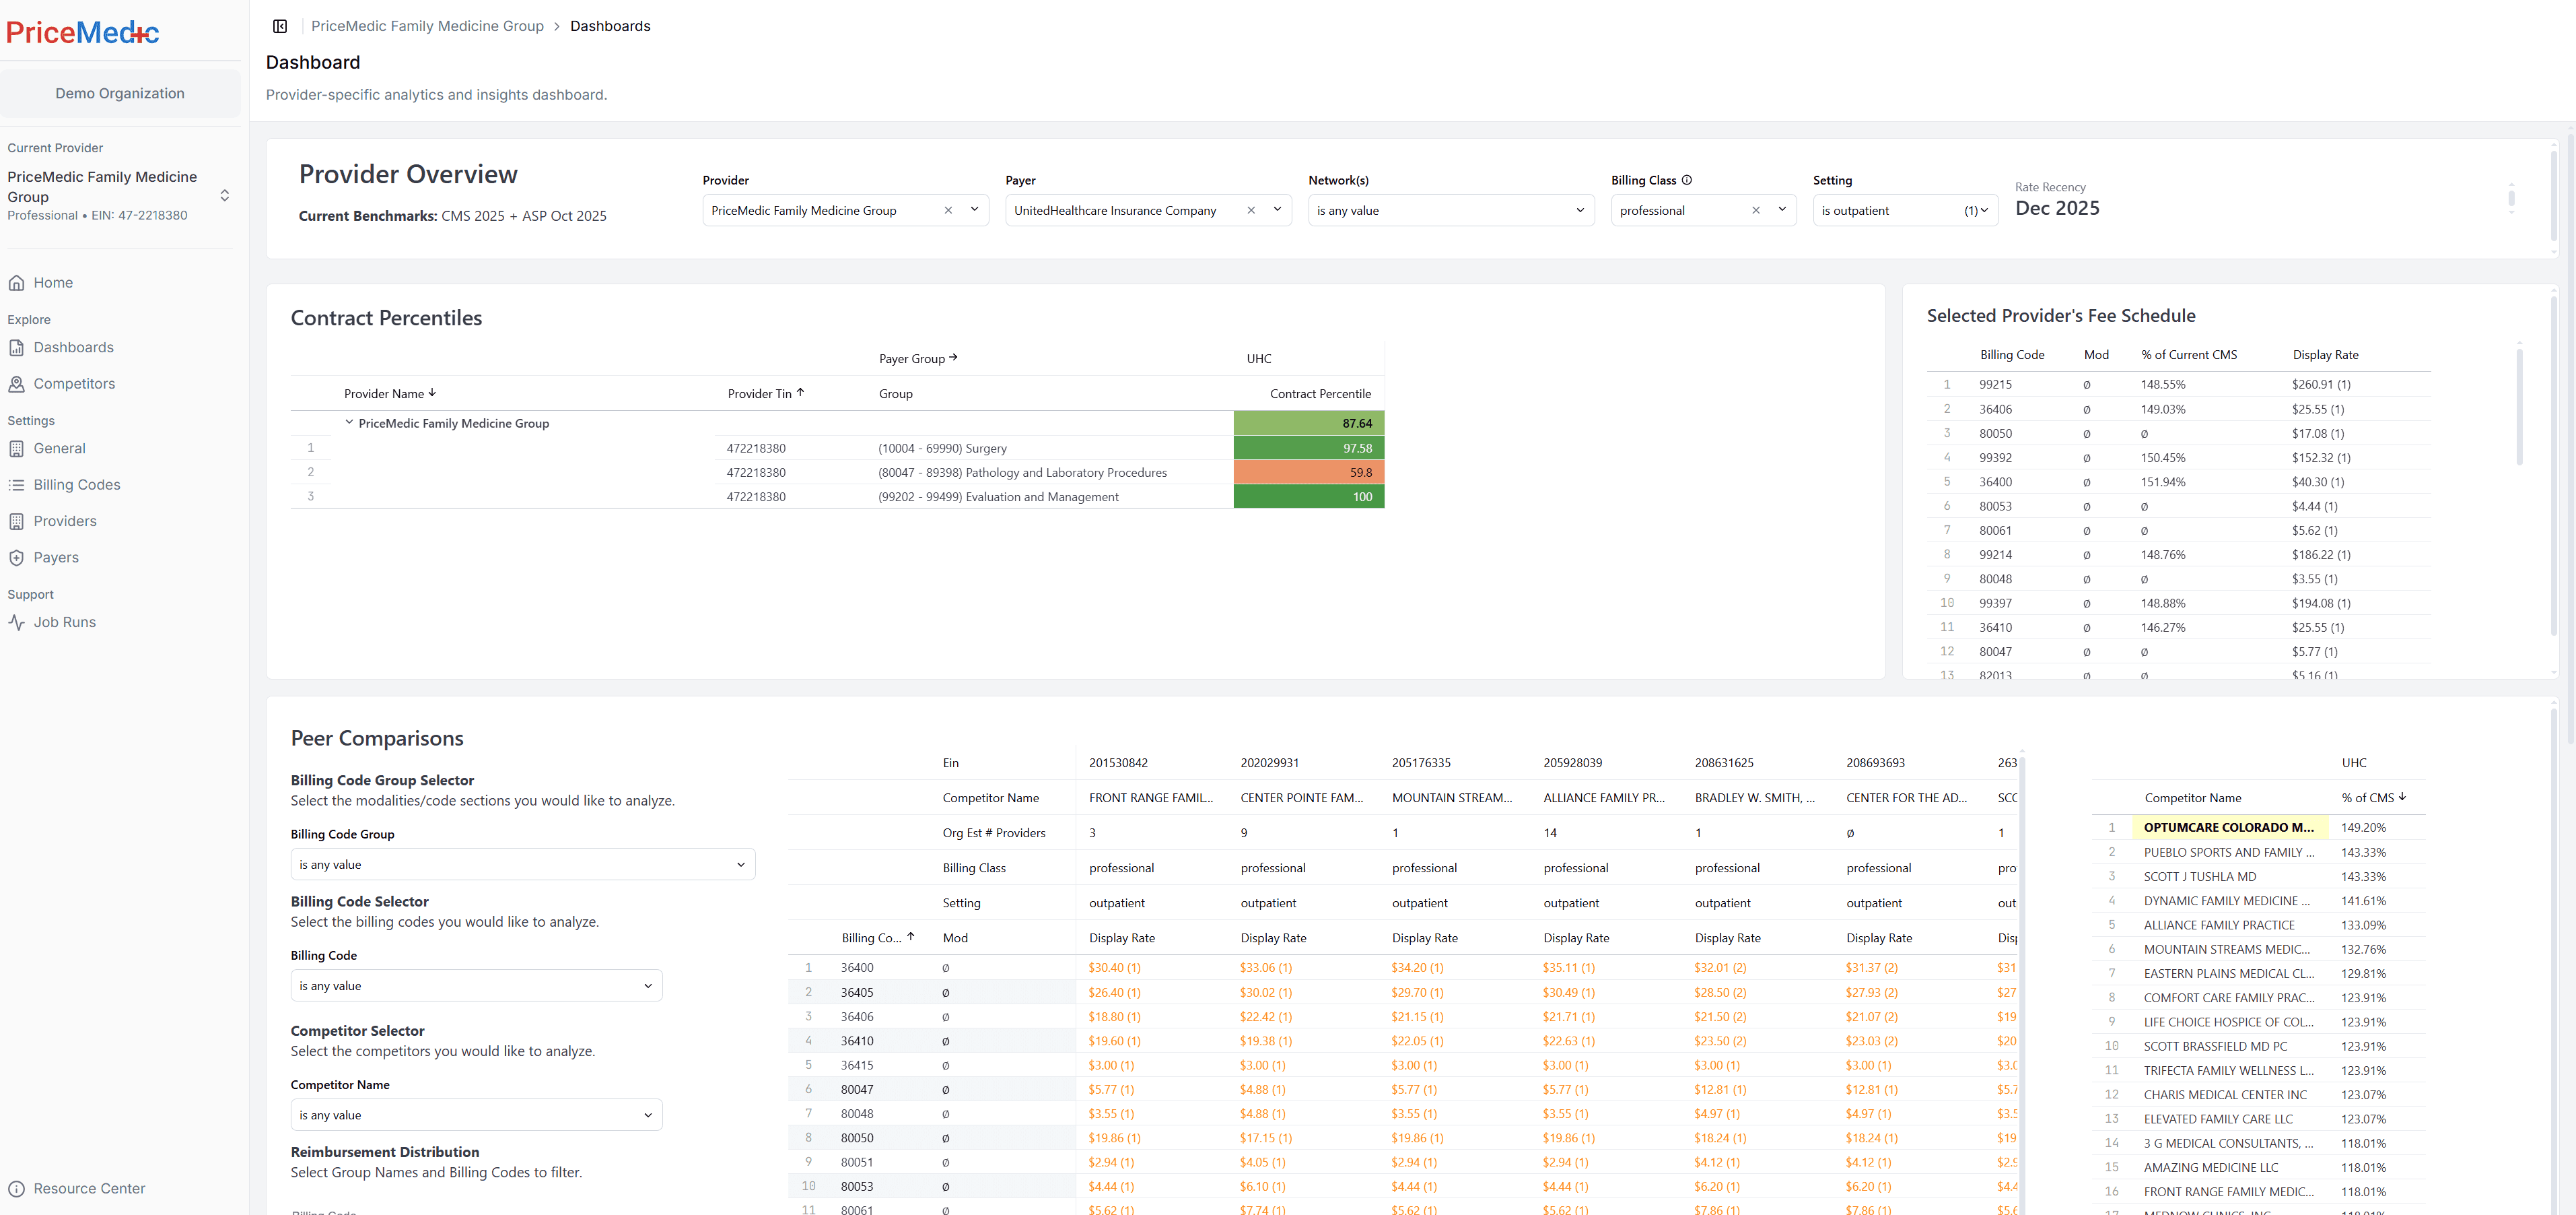The image size is (2576, 1215).
Task: Open the Billing Code Group dropdown
Action: pos(522,863)
